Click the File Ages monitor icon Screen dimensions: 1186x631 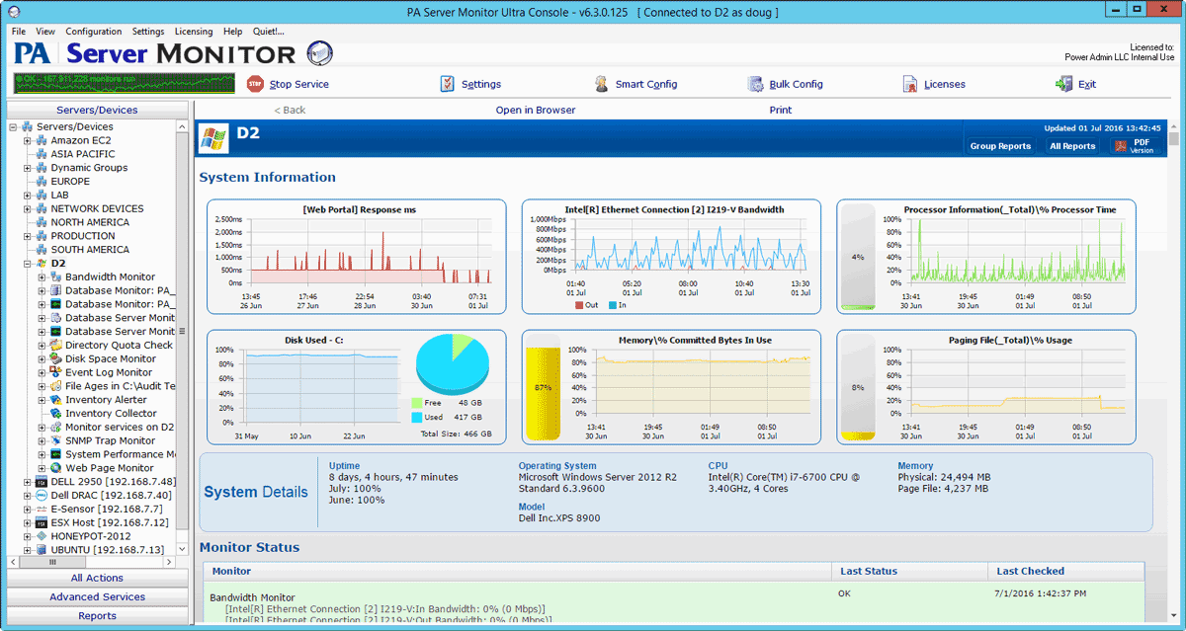click(56, 386)
